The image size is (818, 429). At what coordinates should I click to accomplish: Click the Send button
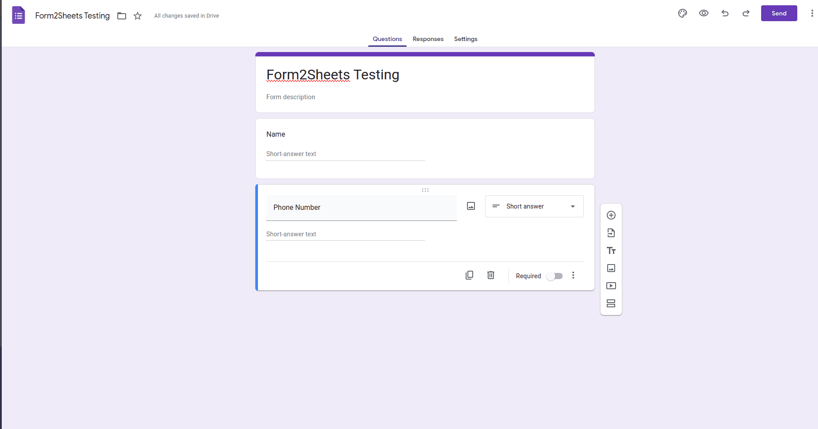pyautogui.click(x=779, y=13)
